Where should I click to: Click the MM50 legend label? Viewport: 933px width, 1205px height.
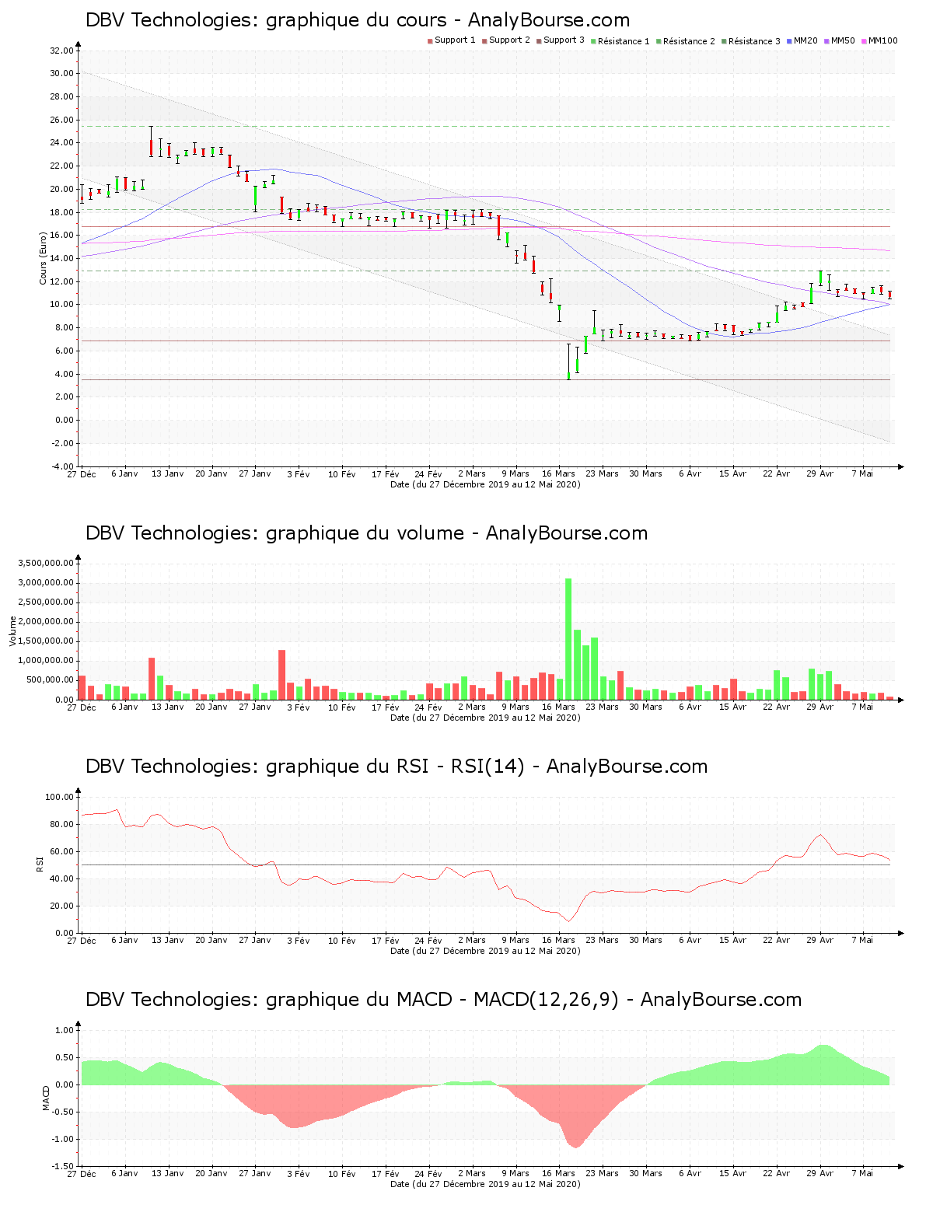(x=843, y=40)
